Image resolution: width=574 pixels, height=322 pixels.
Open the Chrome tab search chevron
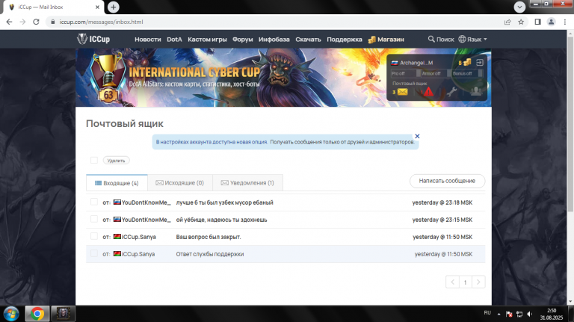[x=519, y=7]
